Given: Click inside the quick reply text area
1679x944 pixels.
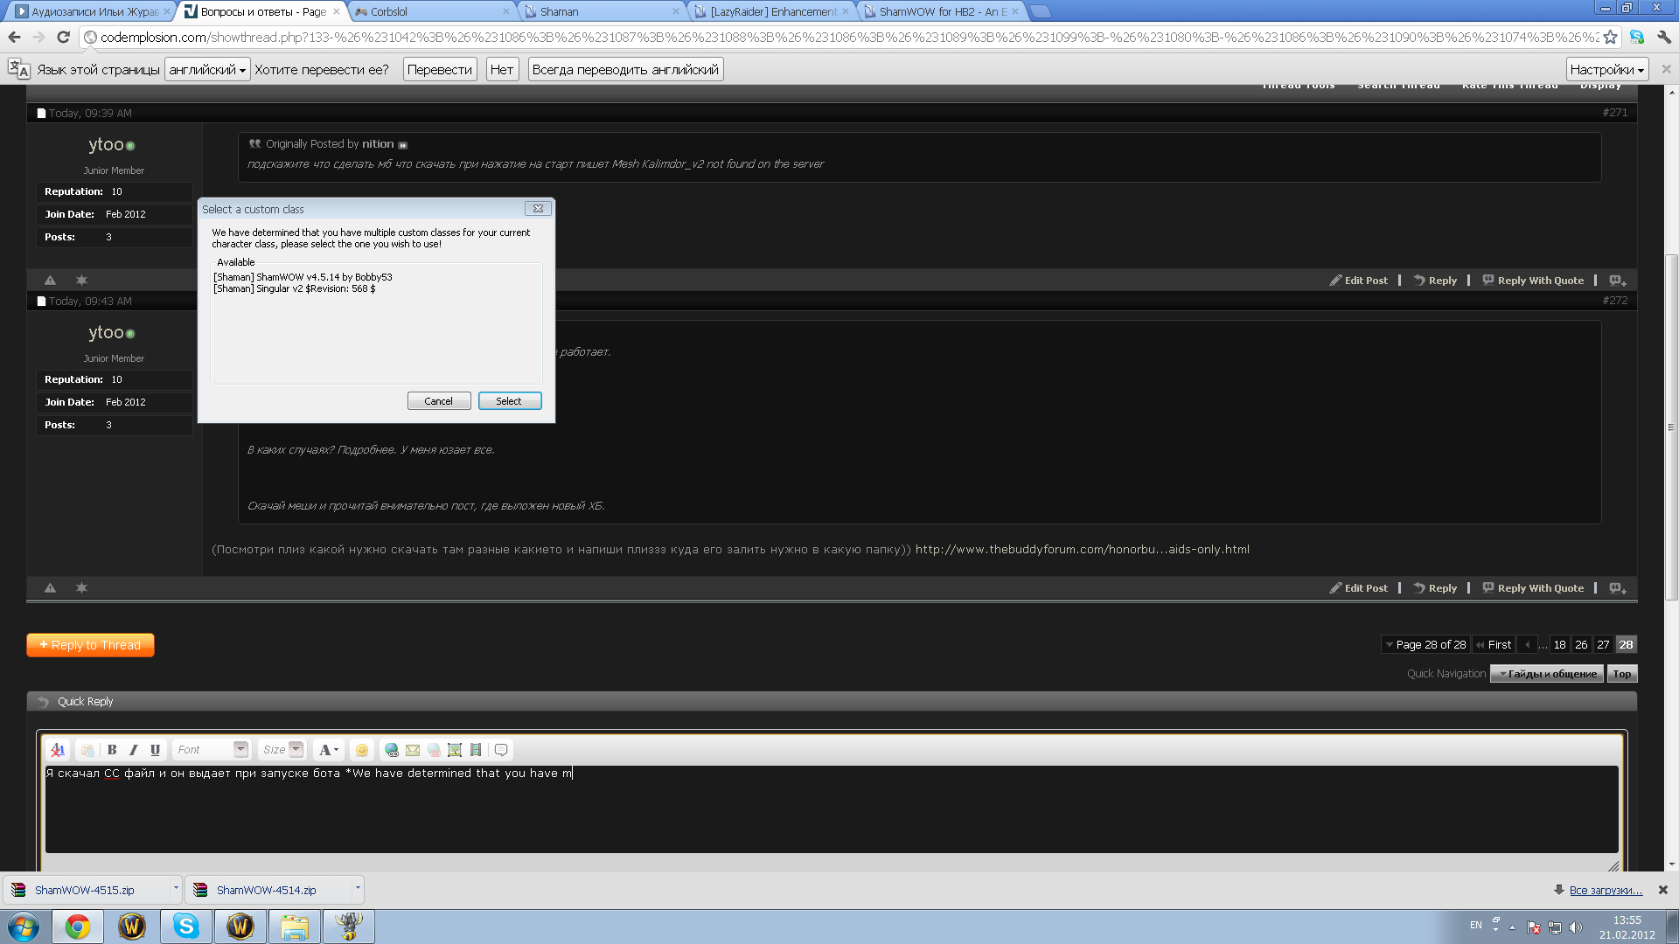Looking at the screenshot, I should 832,809.
